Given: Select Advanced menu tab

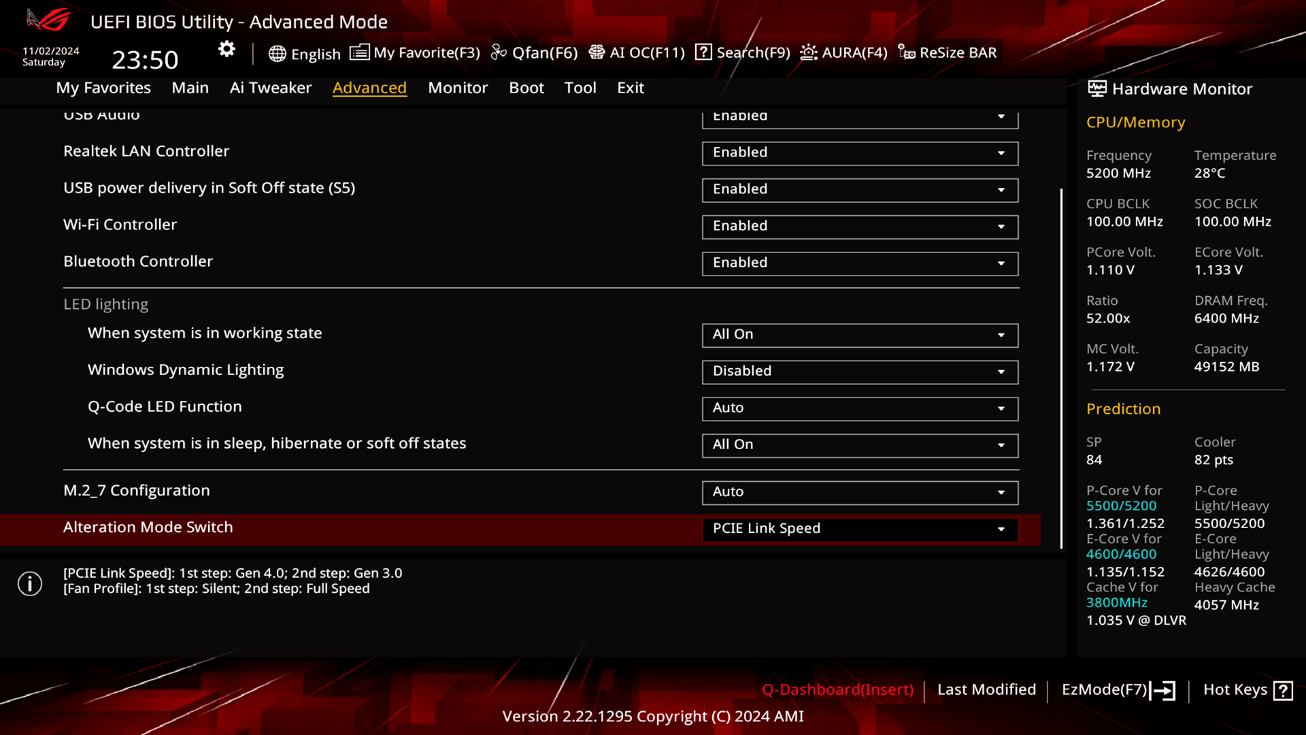Looking at the screenshot, I should click(x=369, y=88).
